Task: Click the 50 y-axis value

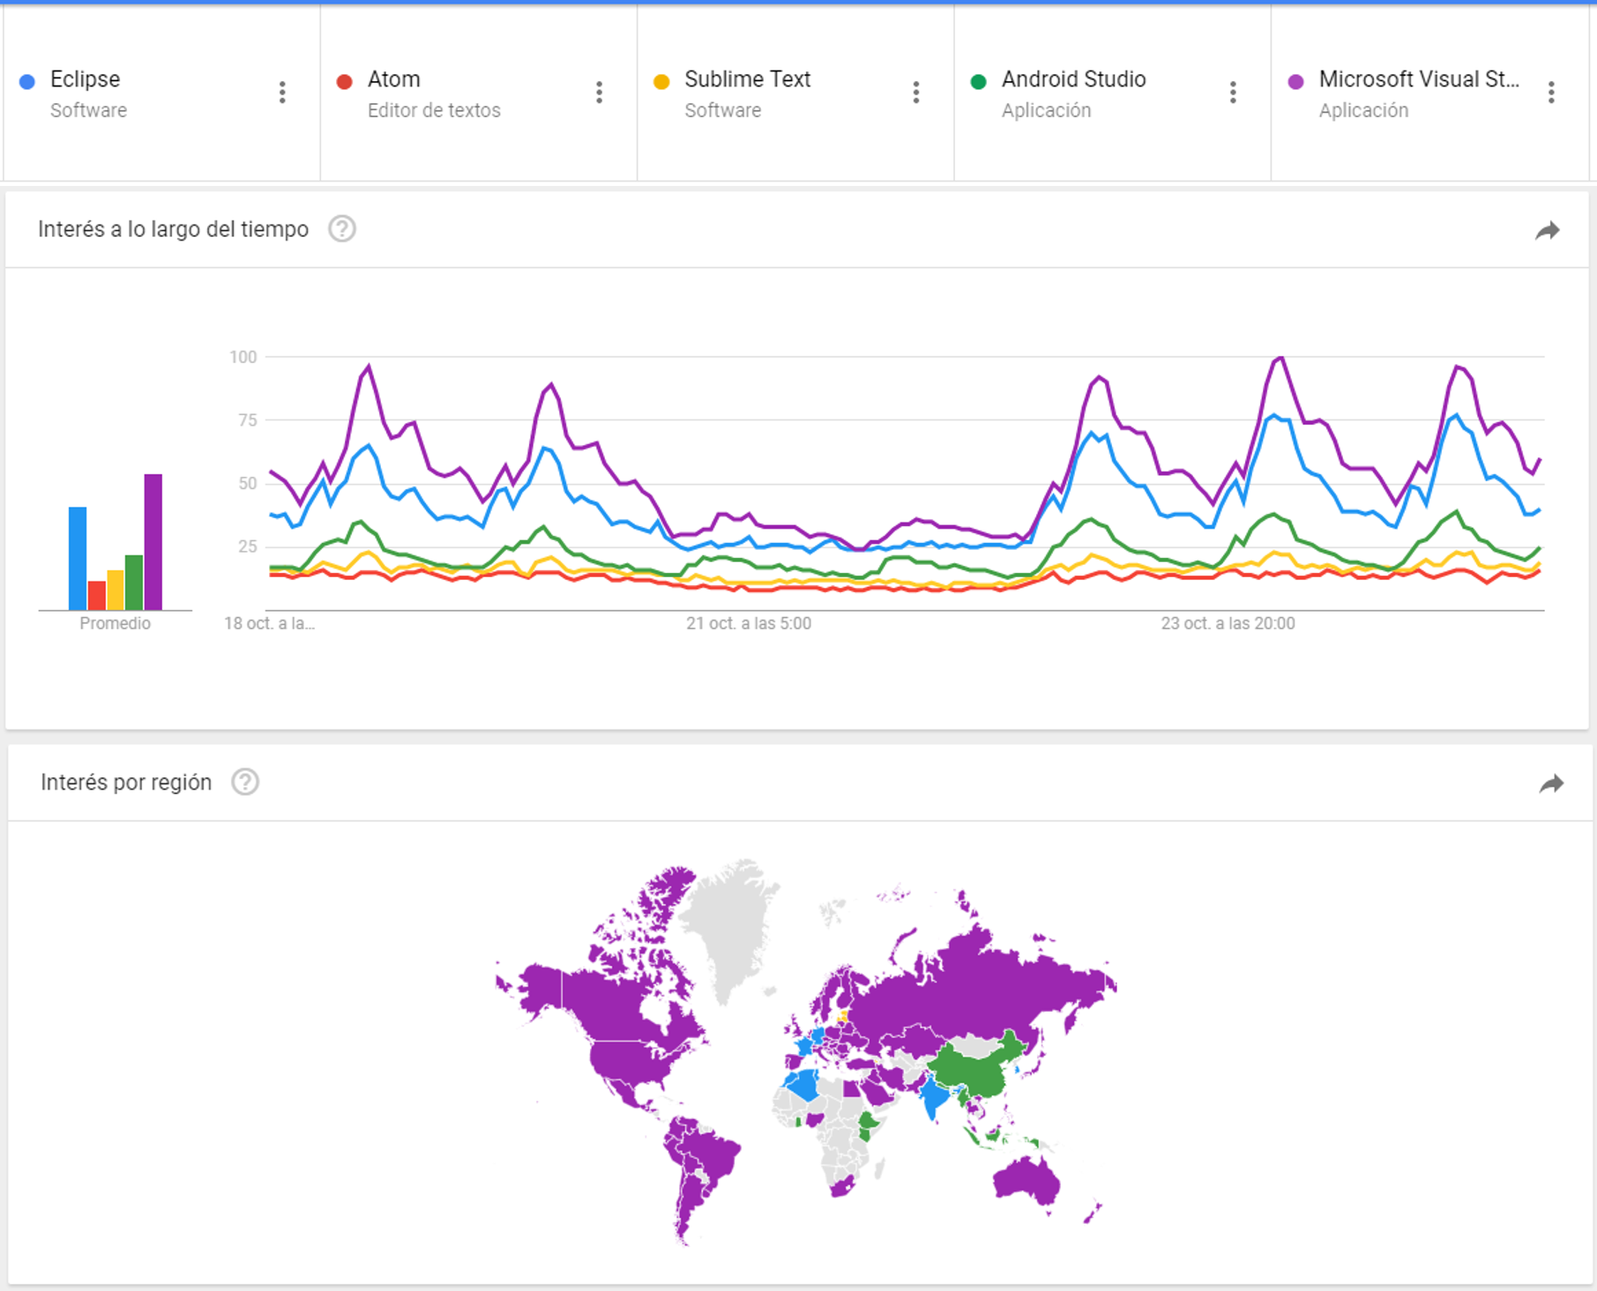Action: (248, 484)
